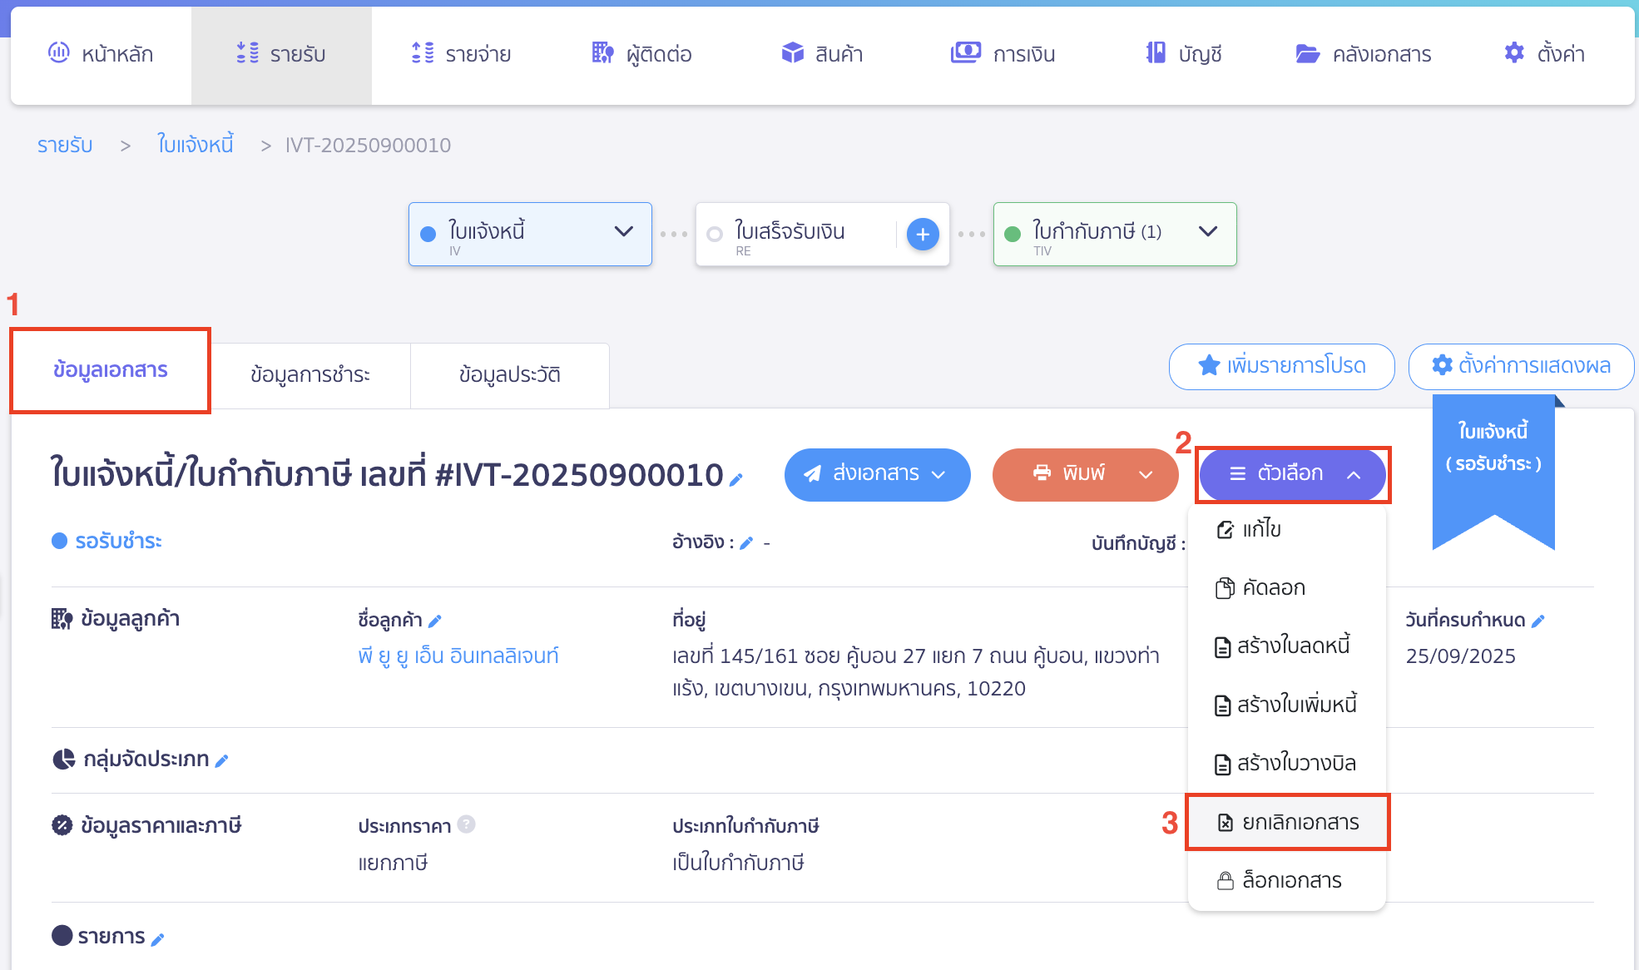This screenshot has width=1639, height=970.
Task: Open the ตั้งค่า settings menu
Action: click(1544, 54)
